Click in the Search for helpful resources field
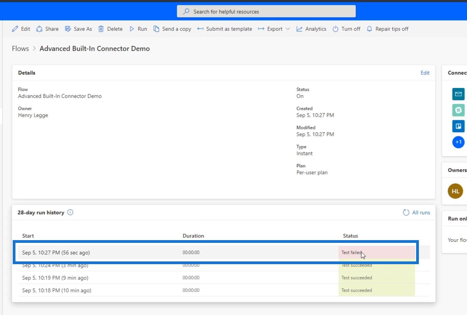 266,12
